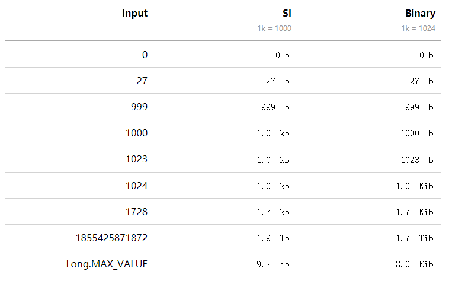Viewport: 452px width, 281px height.
Task: Click the Input column header
Action: 134,13
